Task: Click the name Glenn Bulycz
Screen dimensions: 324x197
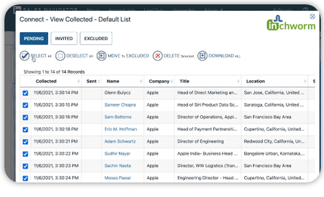Action: pyautogui.click(x=118, y=92)
